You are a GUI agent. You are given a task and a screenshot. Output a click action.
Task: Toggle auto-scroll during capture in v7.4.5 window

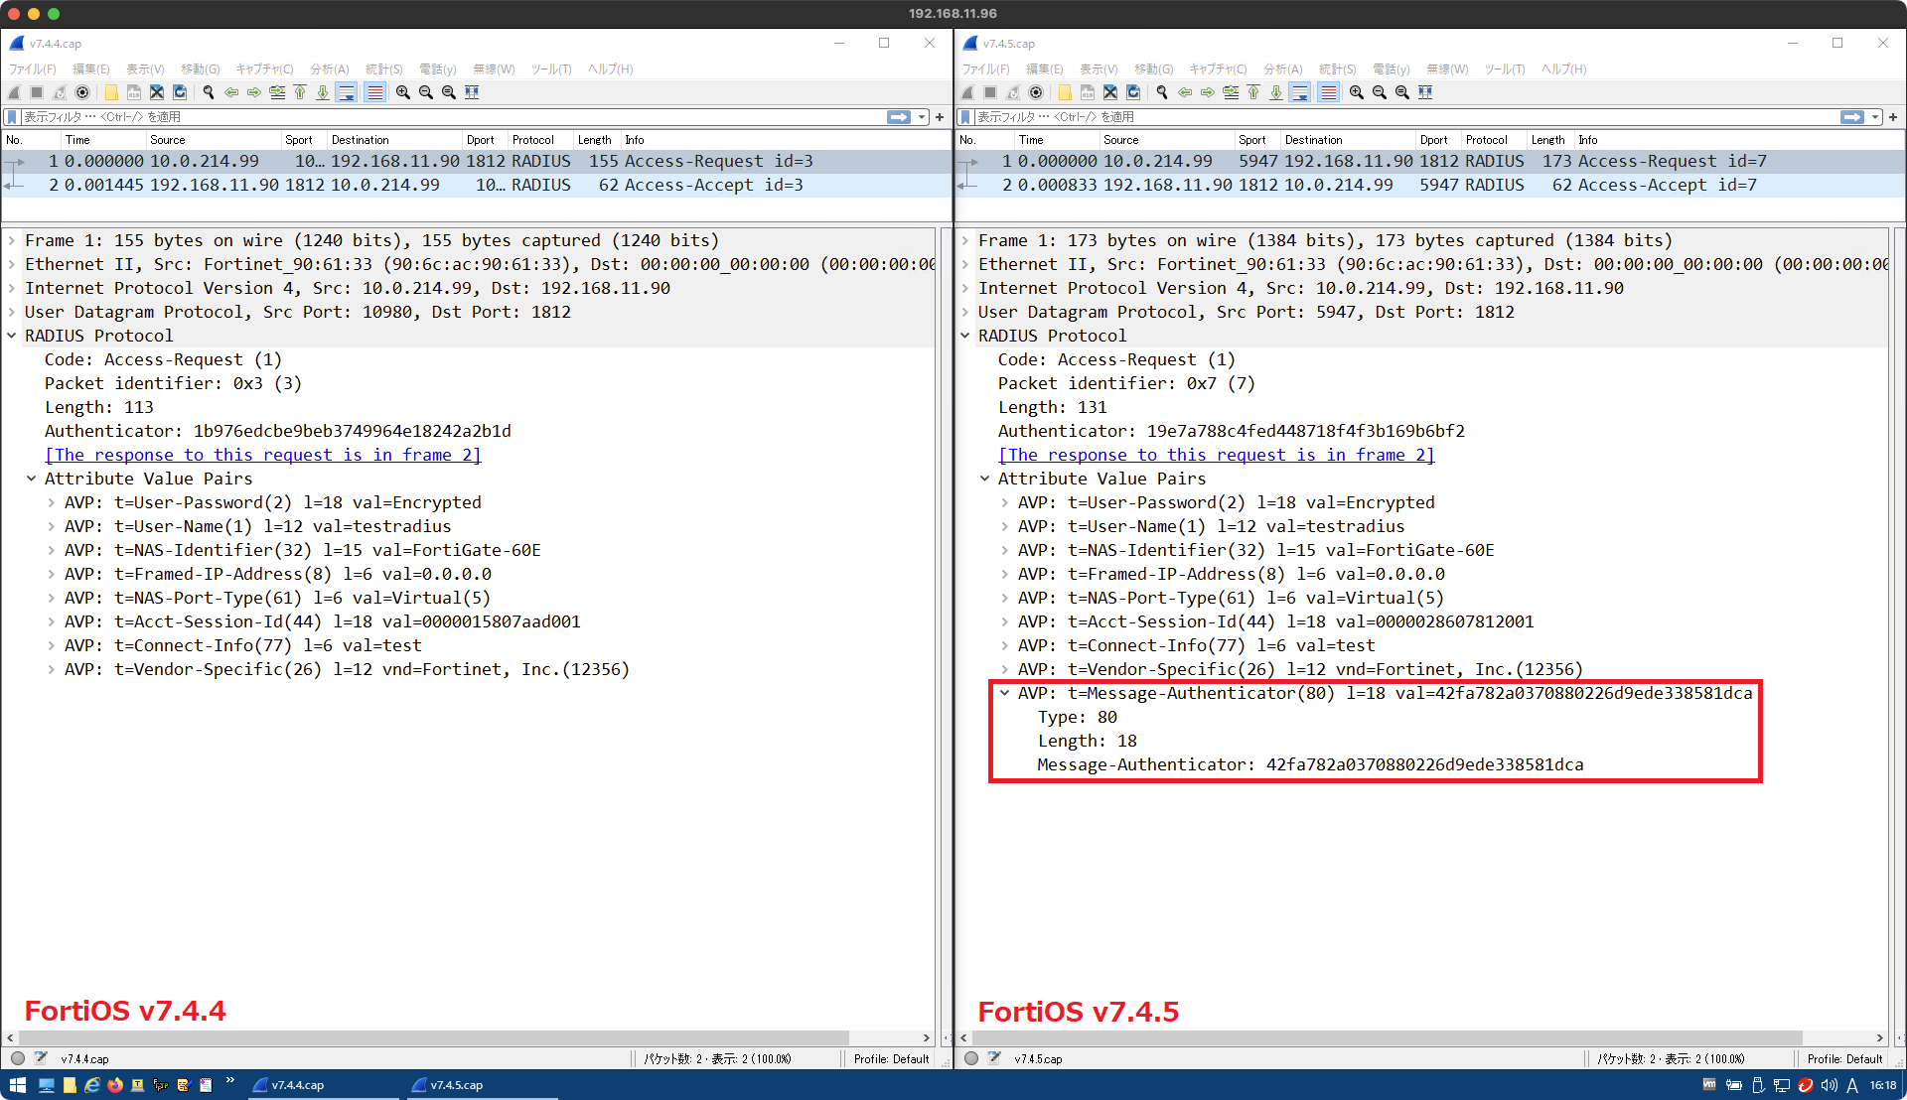coord(1300,92)
